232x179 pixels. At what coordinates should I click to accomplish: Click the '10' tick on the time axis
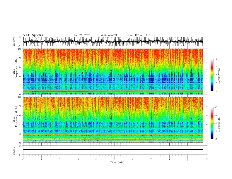click(206, 159)
